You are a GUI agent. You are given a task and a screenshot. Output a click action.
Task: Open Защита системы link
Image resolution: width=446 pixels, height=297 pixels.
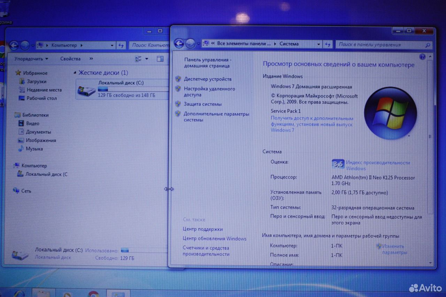203,104
